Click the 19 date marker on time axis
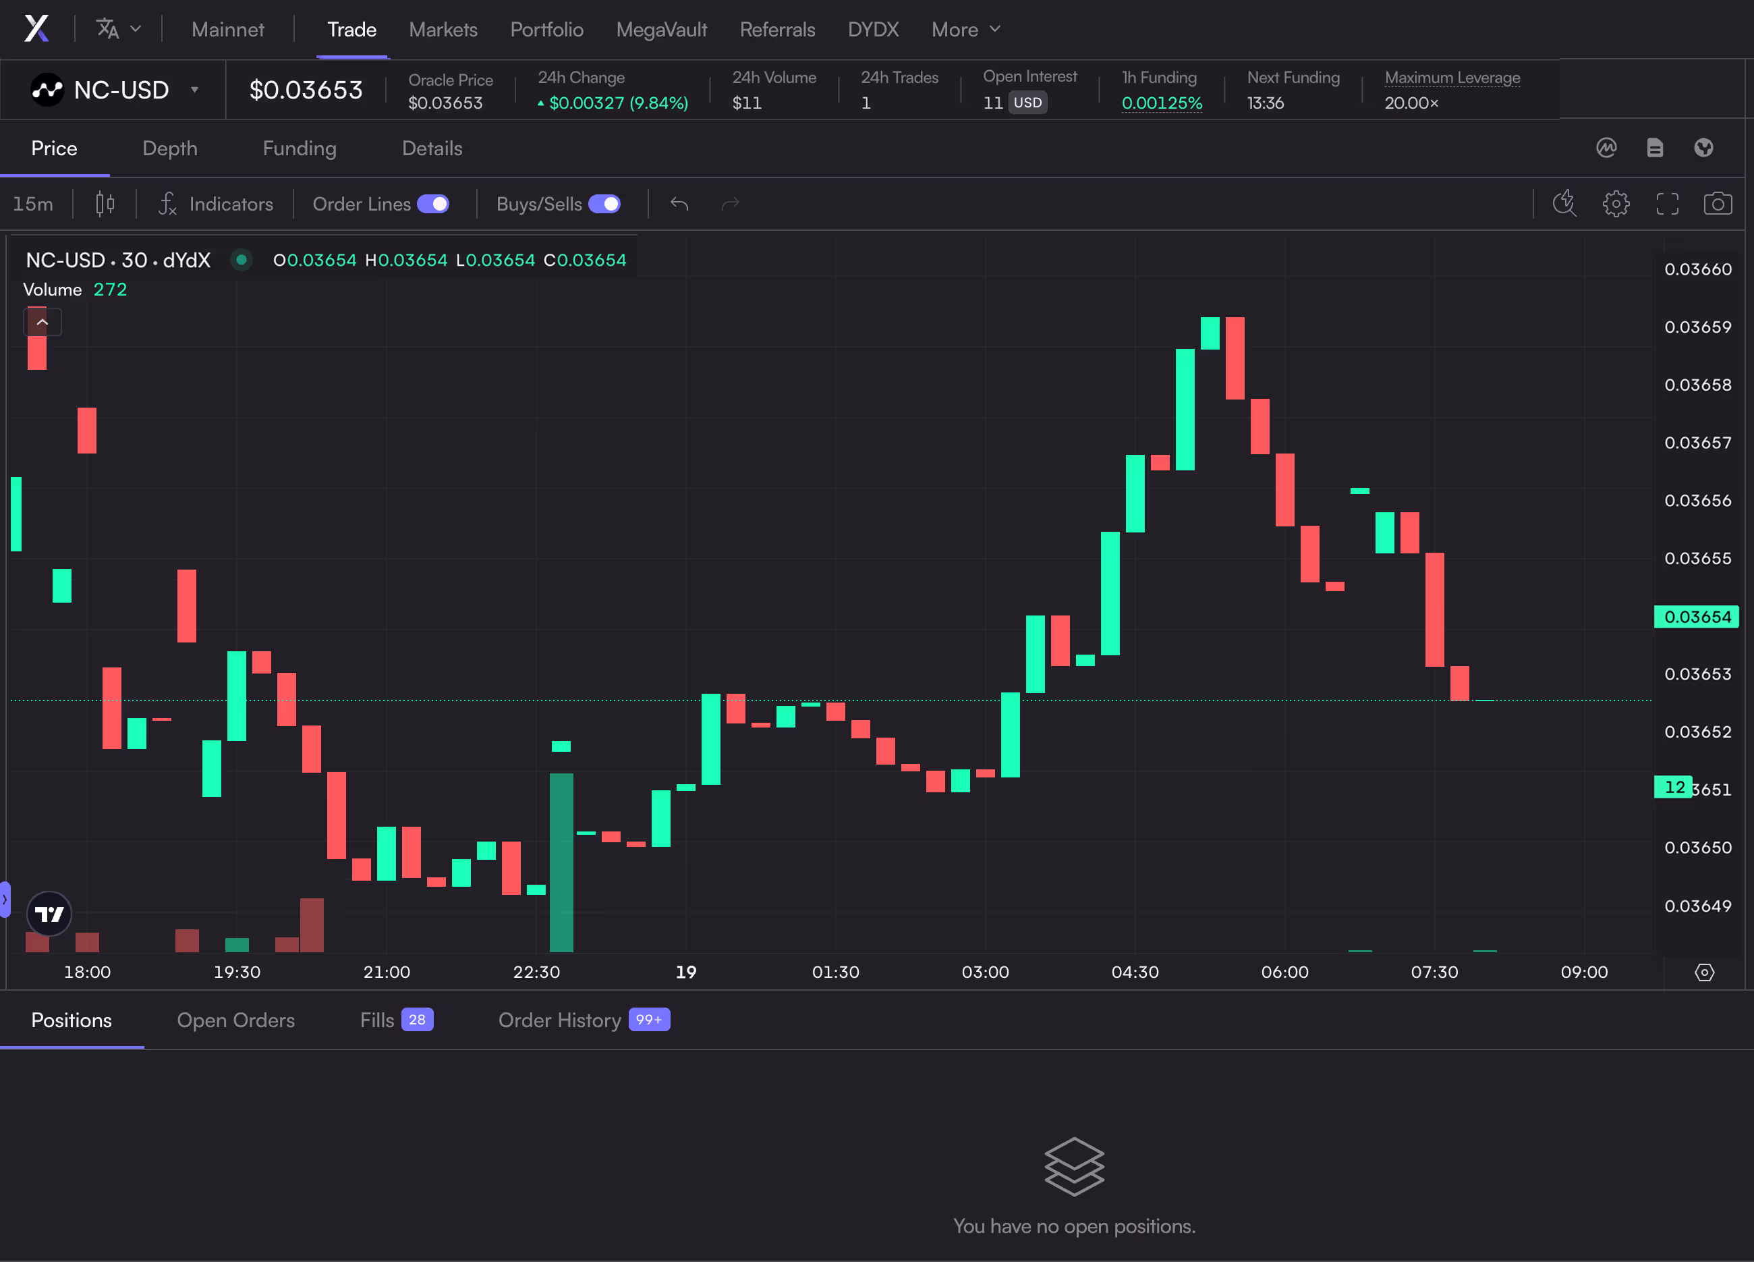The width and height of the screenshot is (1754, 1262). (x=685, y=972)
